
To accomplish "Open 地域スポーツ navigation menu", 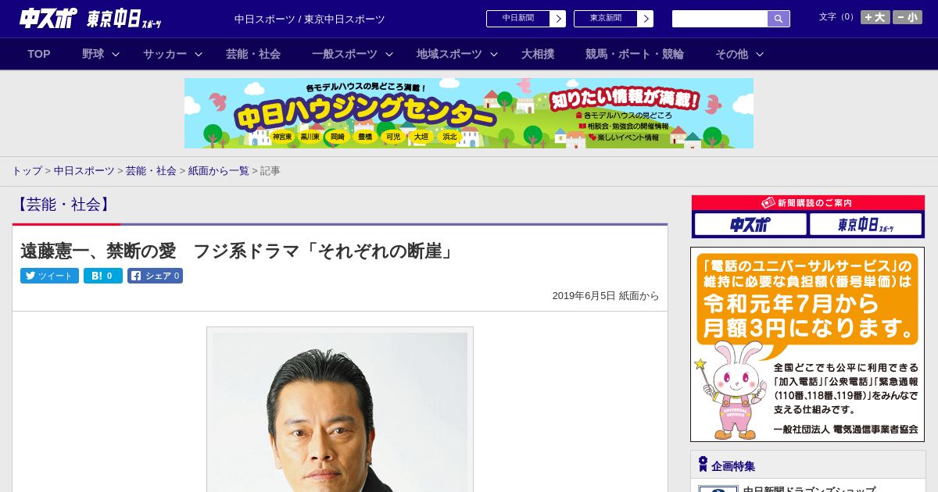I will tap(449, 54).
